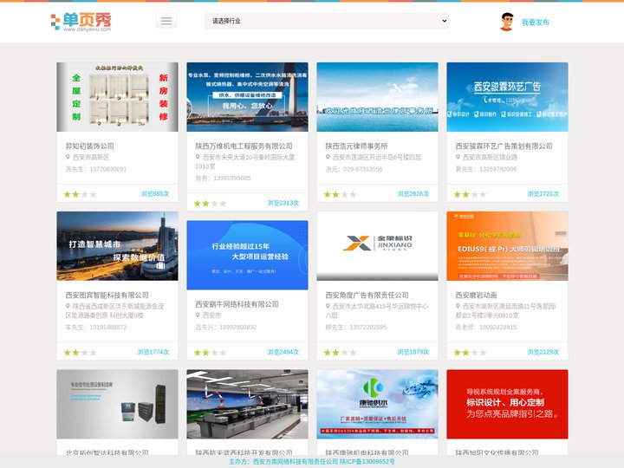Click the star rating on 西安角度广告 card
This screenshot has height=468, width=624.
click(340, 353)
